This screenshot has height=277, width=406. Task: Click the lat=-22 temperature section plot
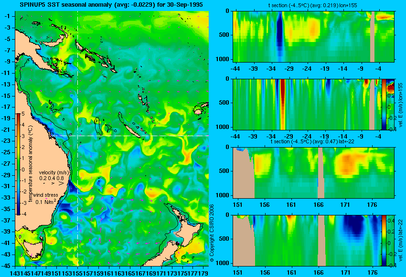click(x=313, y=173)
